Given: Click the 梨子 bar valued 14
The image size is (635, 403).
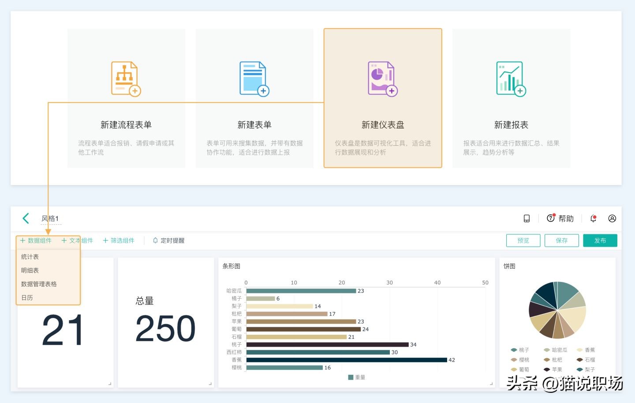Looking at the screenshot, I should click(280, 306).
